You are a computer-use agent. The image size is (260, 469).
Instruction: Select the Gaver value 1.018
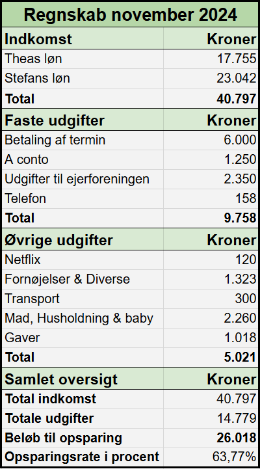[x=211, y=338]
